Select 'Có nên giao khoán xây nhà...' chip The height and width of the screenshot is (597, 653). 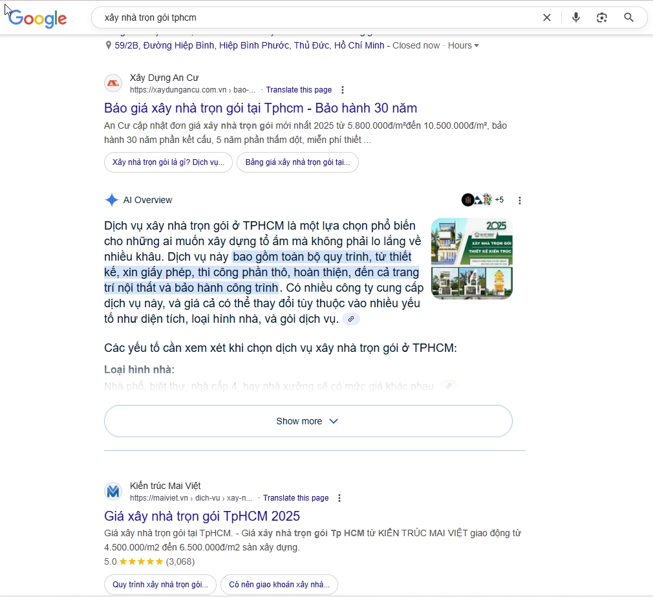coord(279,585)
